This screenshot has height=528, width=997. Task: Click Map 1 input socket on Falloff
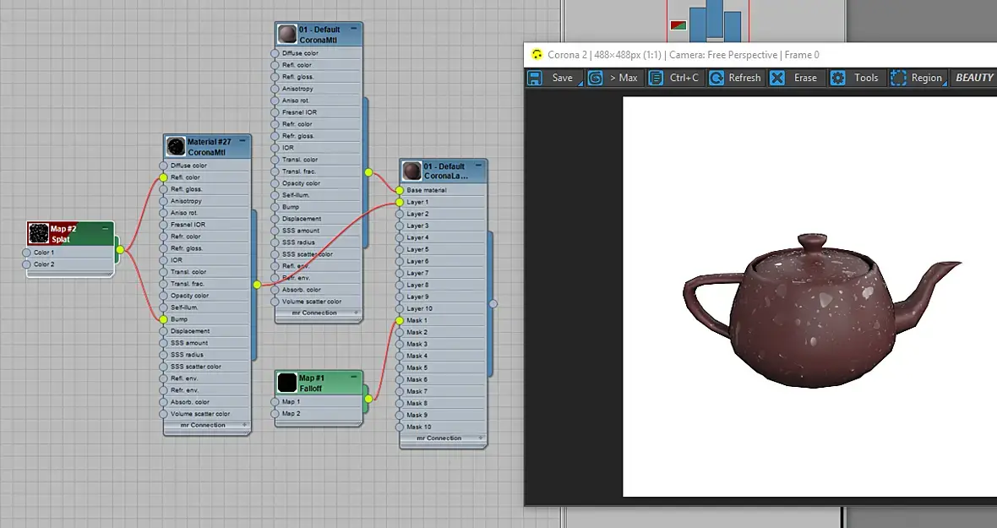275,402
